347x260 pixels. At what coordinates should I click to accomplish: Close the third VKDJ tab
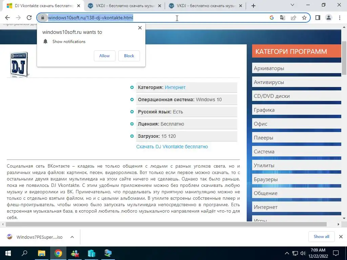tap(241, 6)
